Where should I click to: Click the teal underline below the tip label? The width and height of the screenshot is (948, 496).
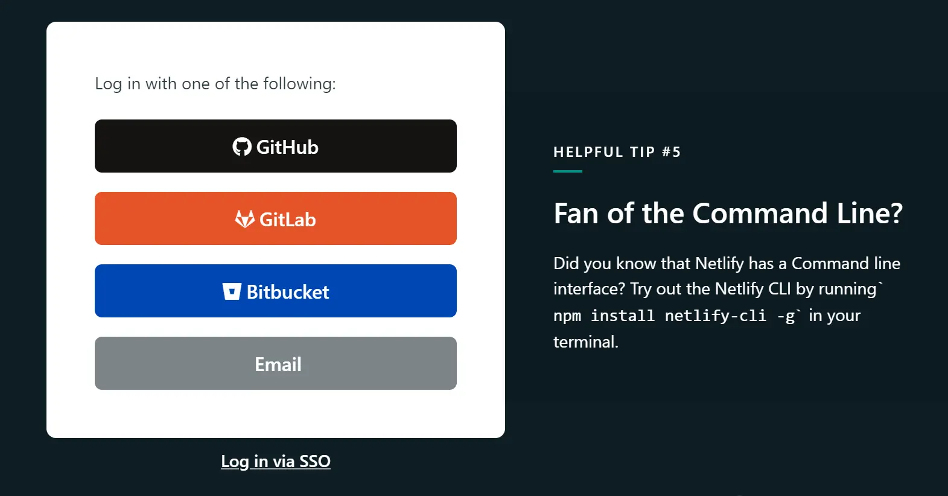pos(568,171)
